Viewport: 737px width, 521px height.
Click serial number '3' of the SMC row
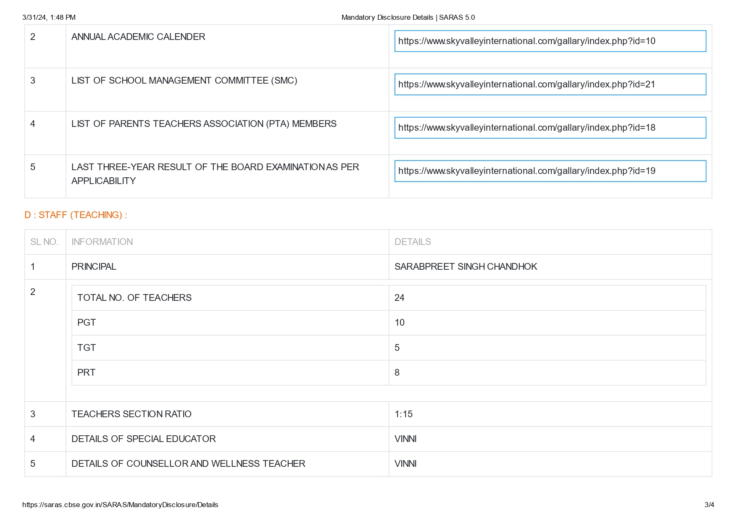tap(33, 81)
